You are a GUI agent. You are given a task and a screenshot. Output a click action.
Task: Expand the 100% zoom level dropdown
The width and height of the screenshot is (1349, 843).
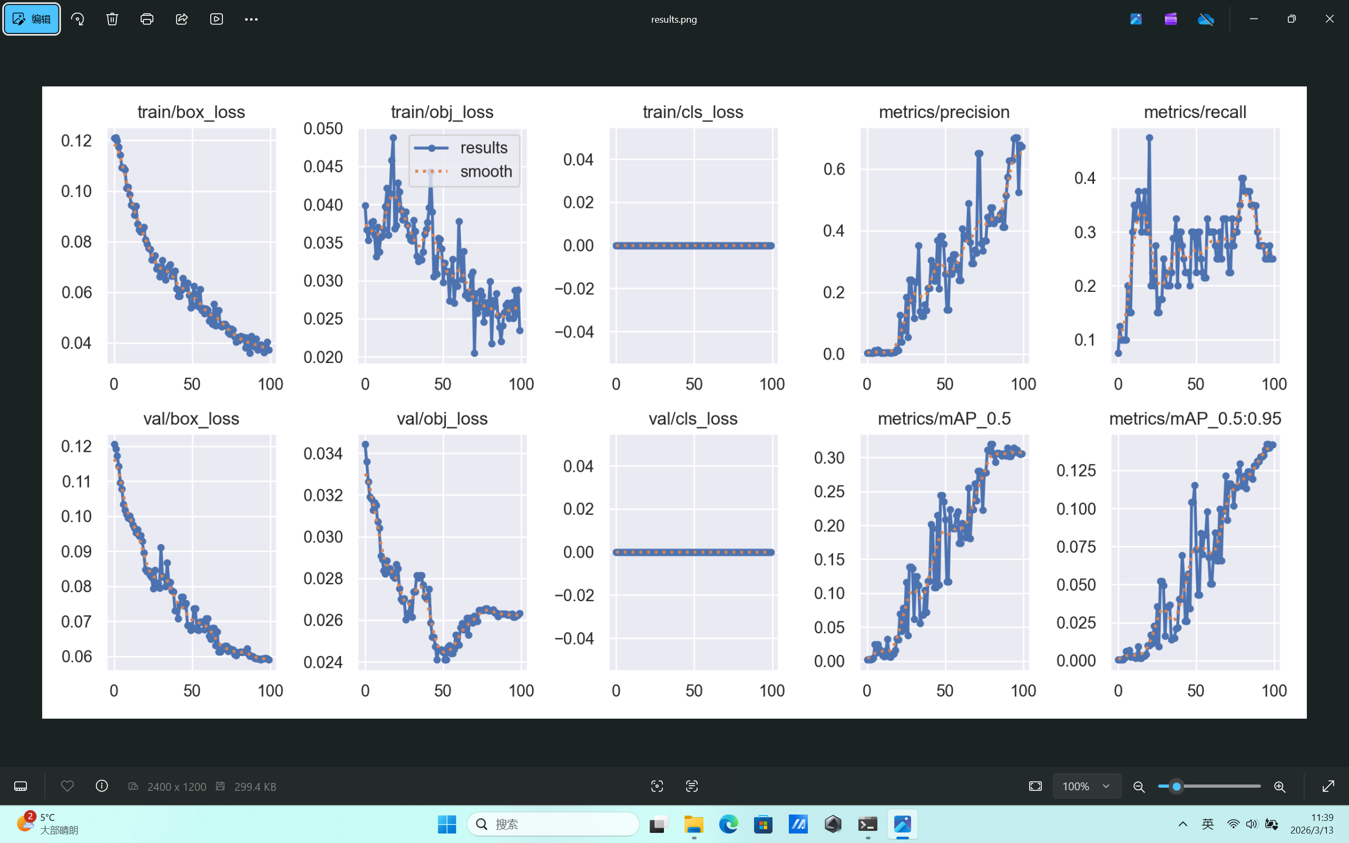1106,786
